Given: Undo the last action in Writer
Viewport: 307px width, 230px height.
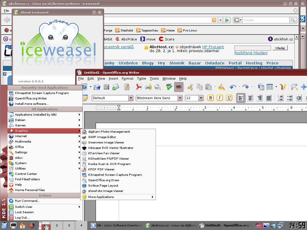Looking at the screenshot, I should click(233, 87).
